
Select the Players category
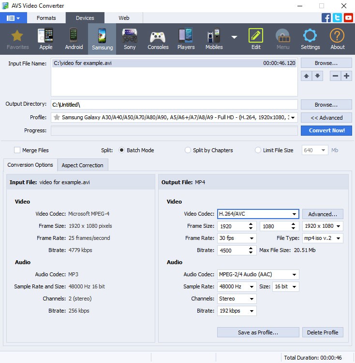pos(186,39)
